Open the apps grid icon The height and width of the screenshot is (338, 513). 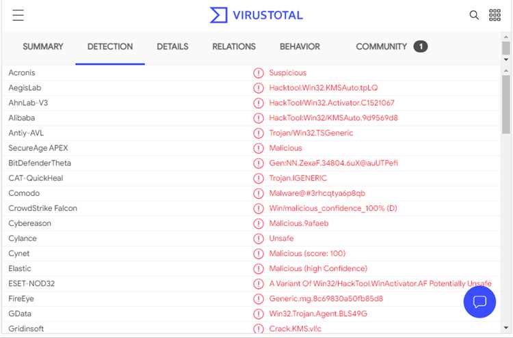coord(495,15)
